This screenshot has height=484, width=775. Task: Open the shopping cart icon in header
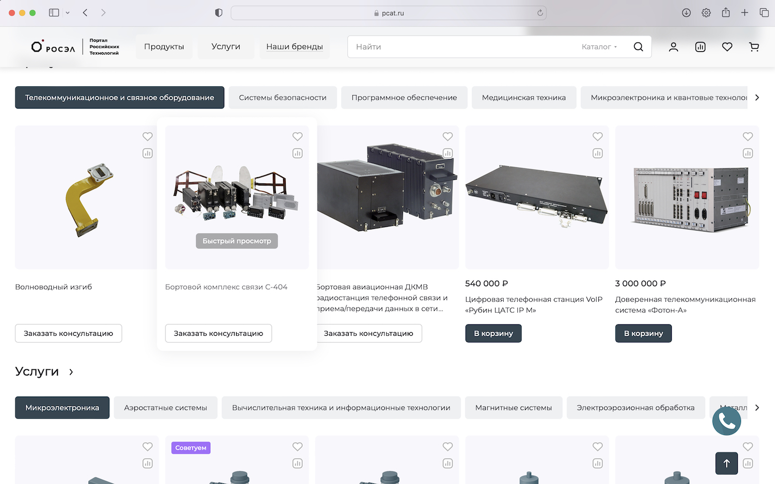754,47
